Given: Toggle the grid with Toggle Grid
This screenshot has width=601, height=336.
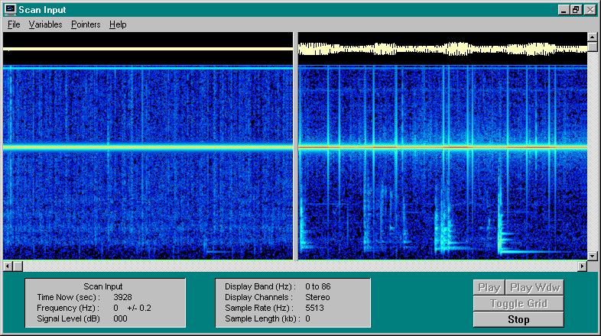Looking at the screenshot, I should [x=518, y=303].
